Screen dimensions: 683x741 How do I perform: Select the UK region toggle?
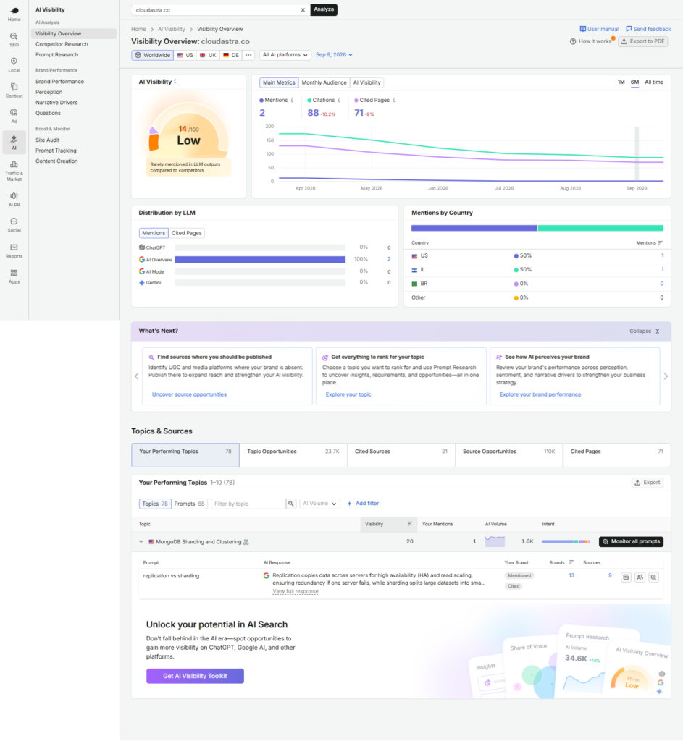pos(208,55)
